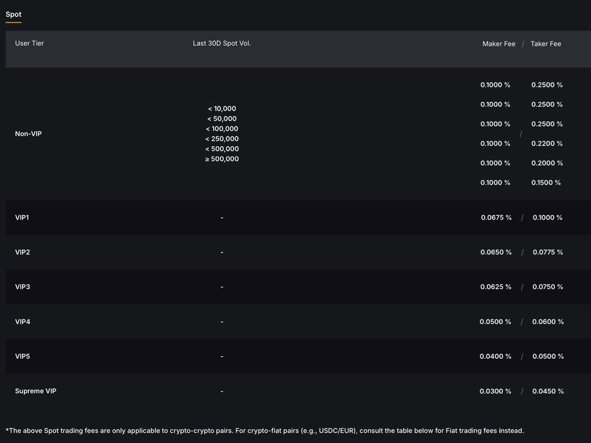This screenshot has height=443, width=591.
Task: Click the User Tier column header
Action: pyautogui.click(x=29, y=43)
